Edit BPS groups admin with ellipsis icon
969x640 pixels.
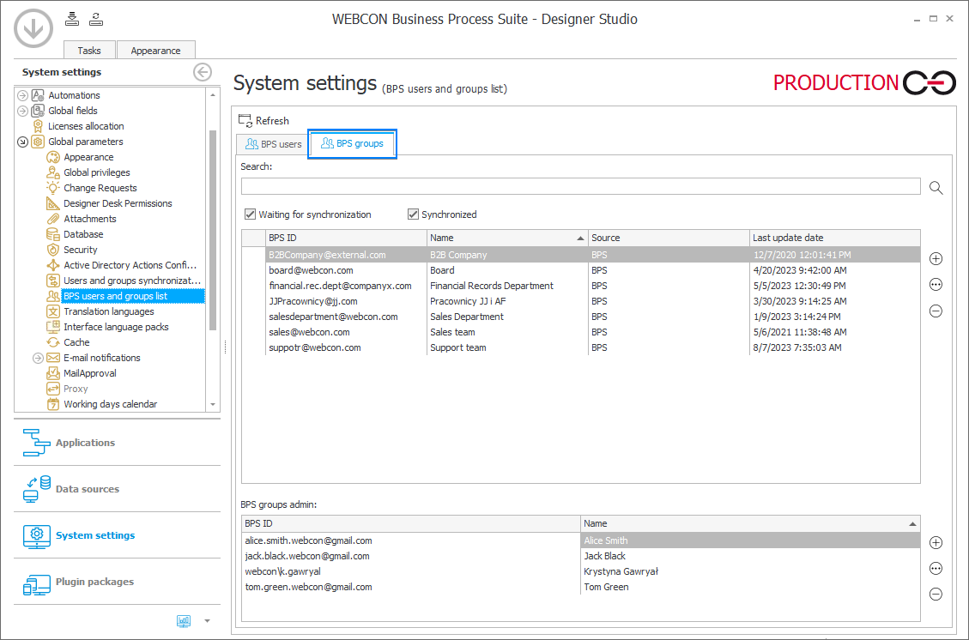[x=936, y=568]
